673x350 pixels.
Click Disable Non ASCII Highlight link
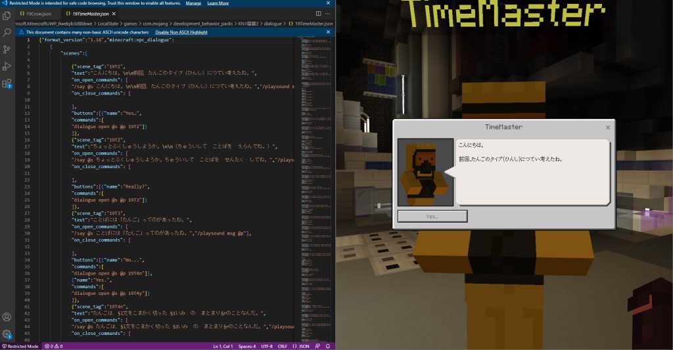[181, 32]
